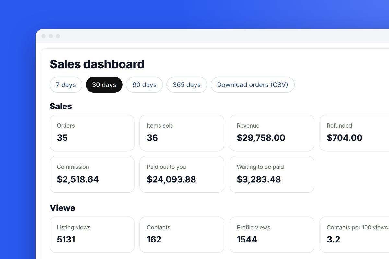389x259 pixels.
Task: Click the Commission label
Action: click(73, 167)
